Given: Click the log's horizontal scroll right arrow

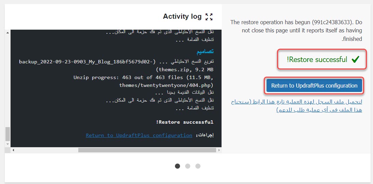Looking at the screenshot, I should 218,150.
